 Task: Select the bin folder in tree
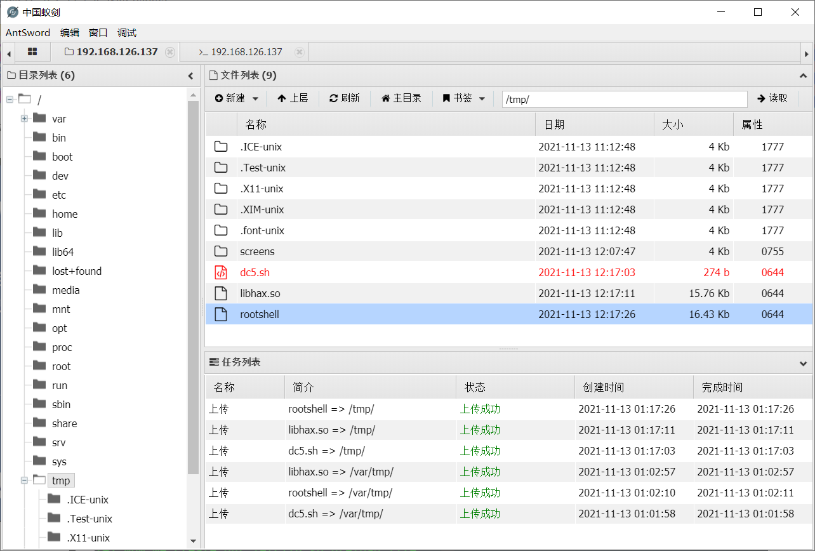coord(59,138)
